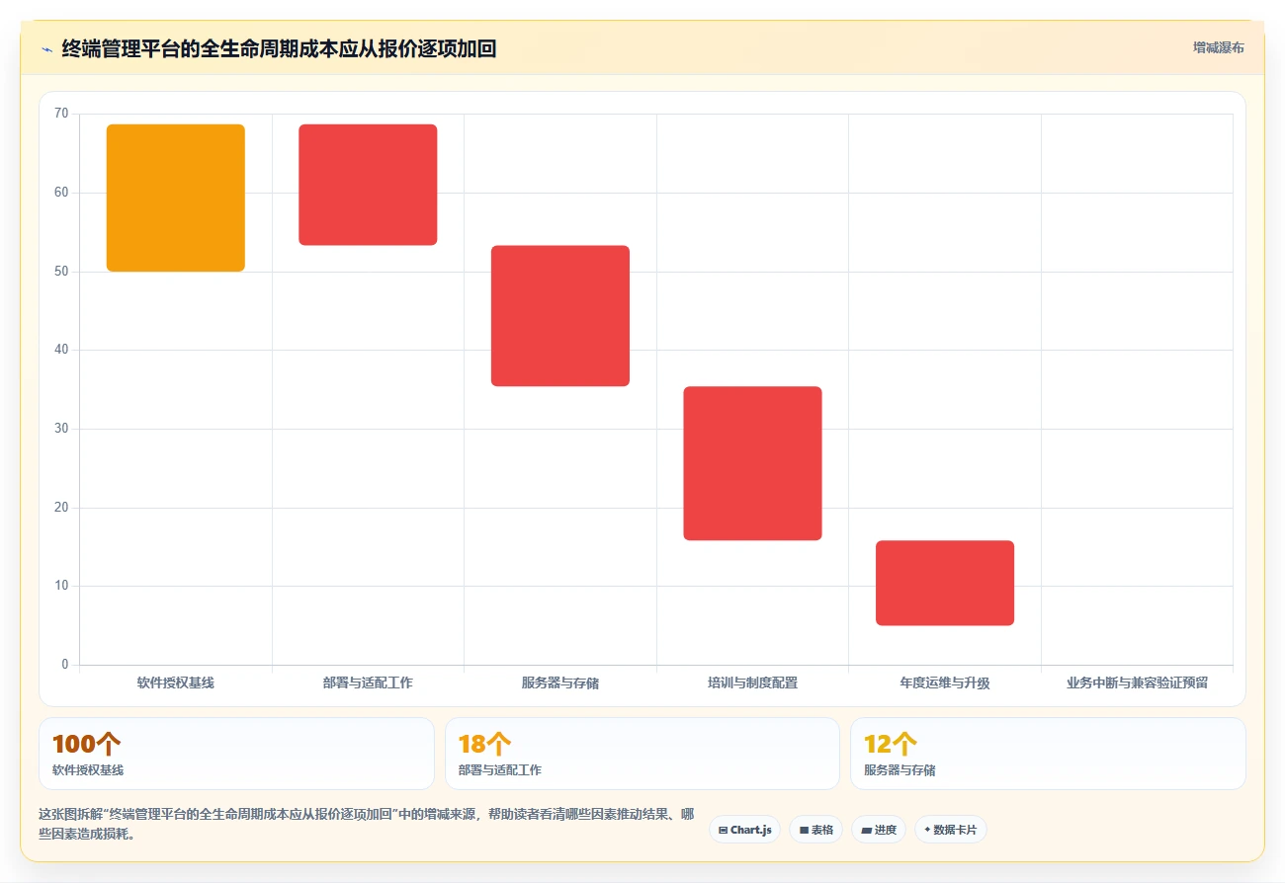Click the orange 软件授权基线 bar
The image size is (1285, 883).
pyautogui.click(x=176, y=198)
